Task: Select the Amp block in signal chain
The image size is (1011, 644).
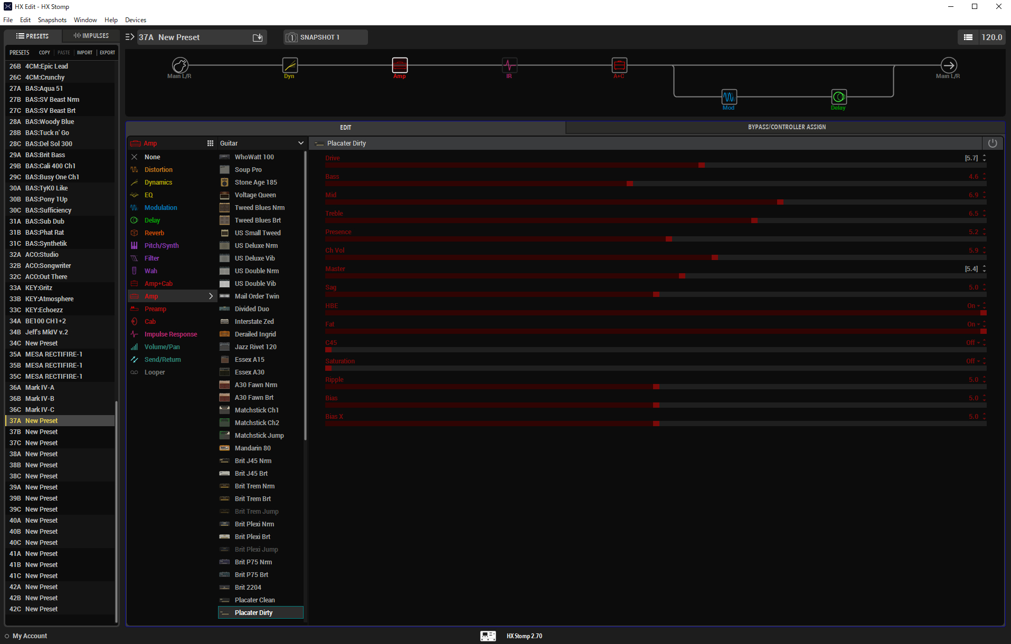Action: pyautogui.click(x=400, y=65)
